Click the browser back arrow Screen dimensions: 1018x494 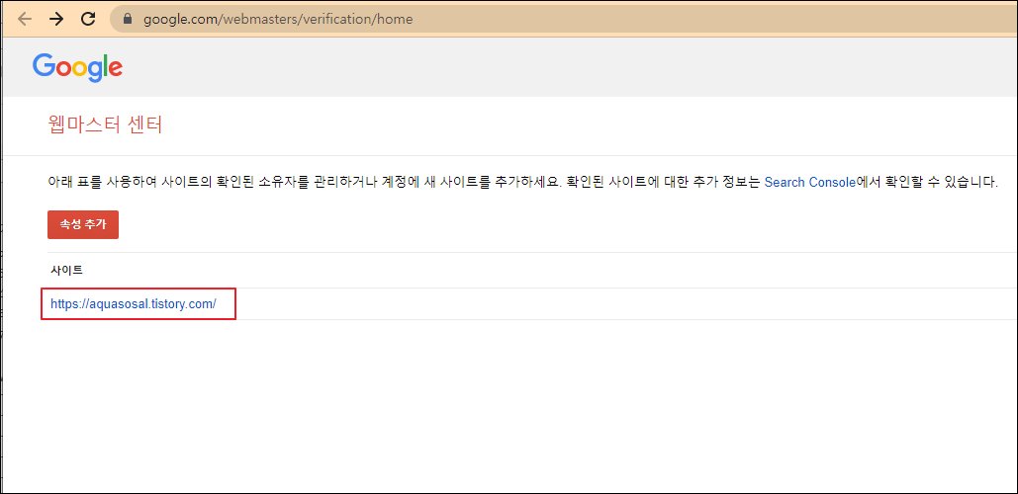pos(25,19)
